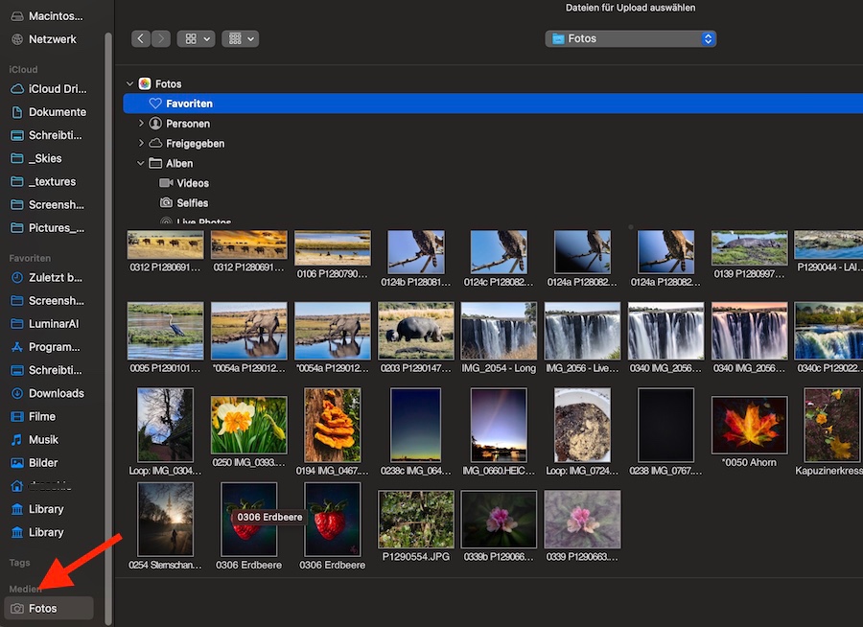Open the Videos album
The height and width of the screenshot is (627, 863).
click(192, 183)
